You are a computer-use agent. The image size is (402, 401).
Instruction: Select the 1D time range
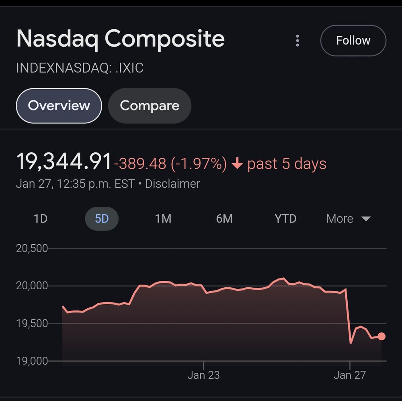(x=41, y=219)
